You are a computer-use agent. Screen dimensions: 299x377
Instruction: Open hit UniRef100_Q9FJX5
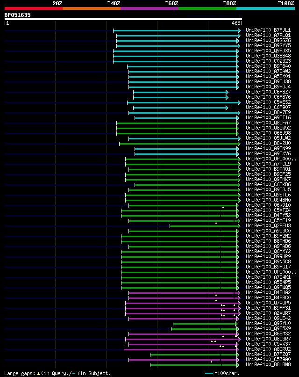[268, 51]
